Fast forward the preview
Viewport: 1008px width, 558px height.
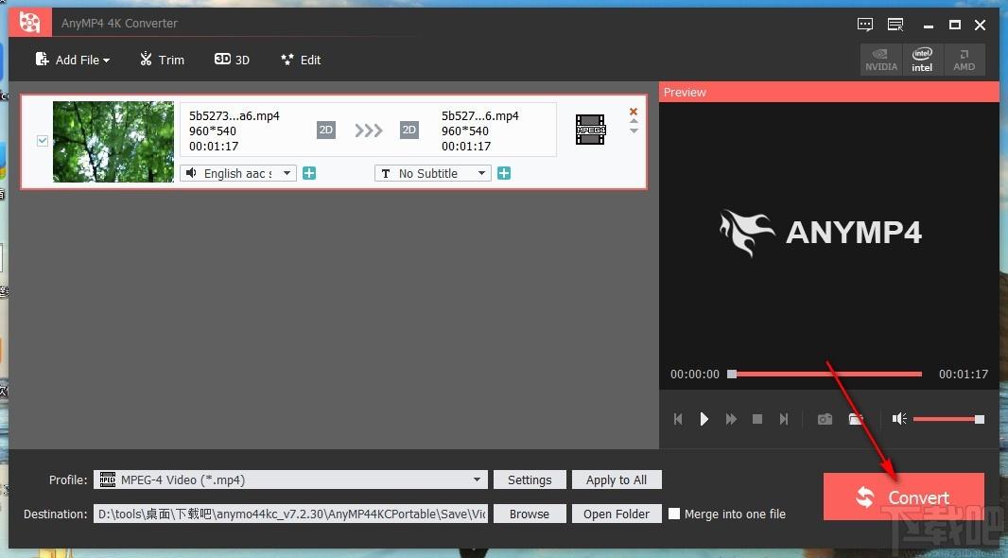731,419
